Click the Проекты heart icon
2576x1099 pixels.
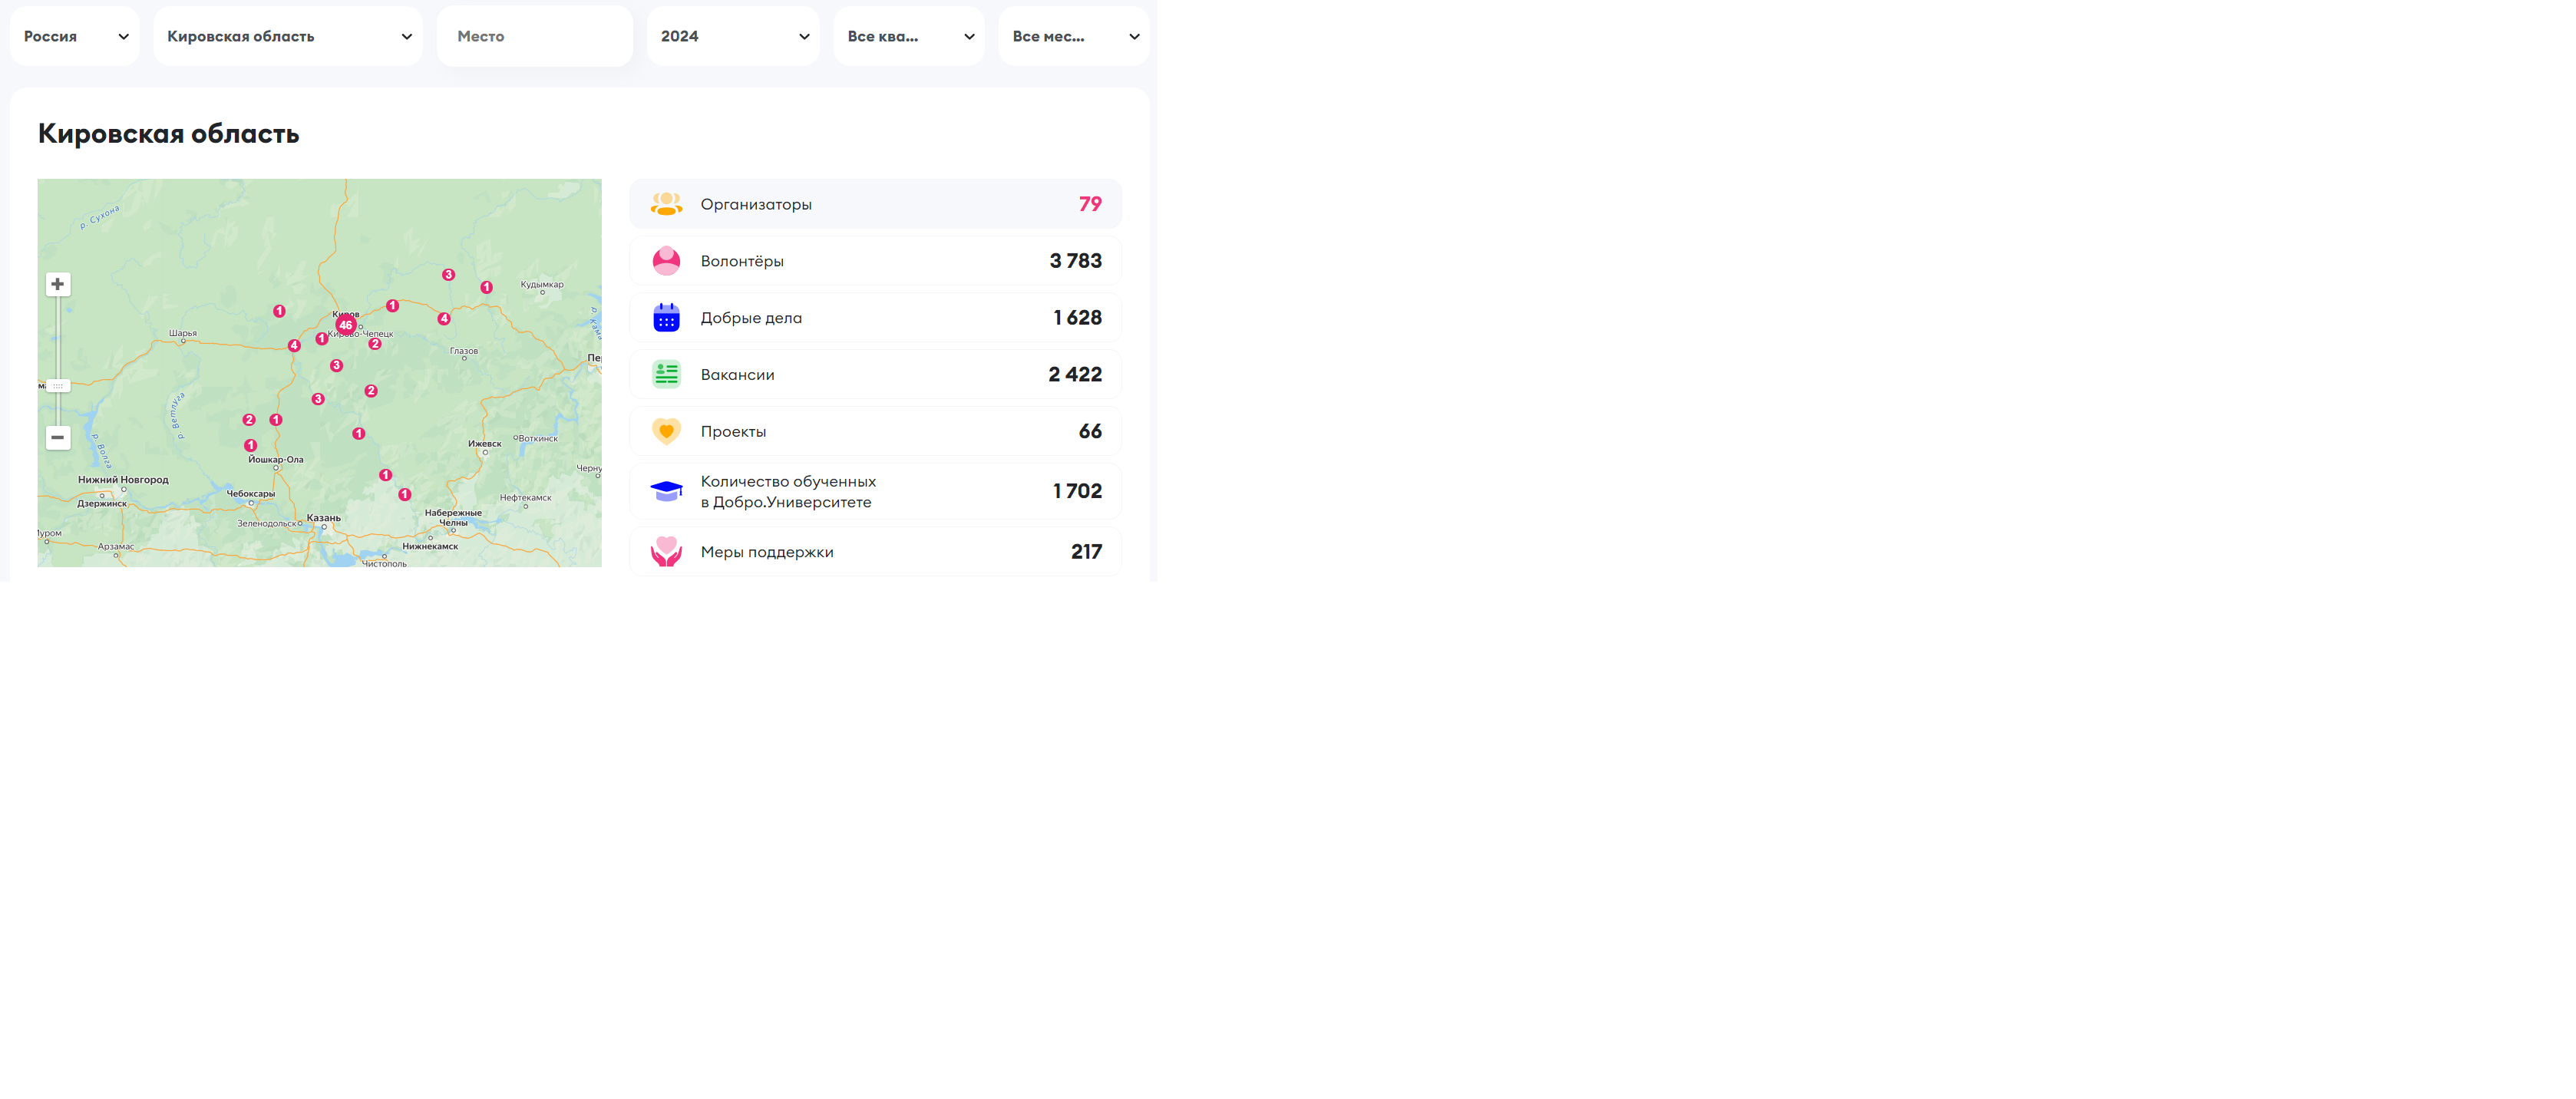(666, 431)
